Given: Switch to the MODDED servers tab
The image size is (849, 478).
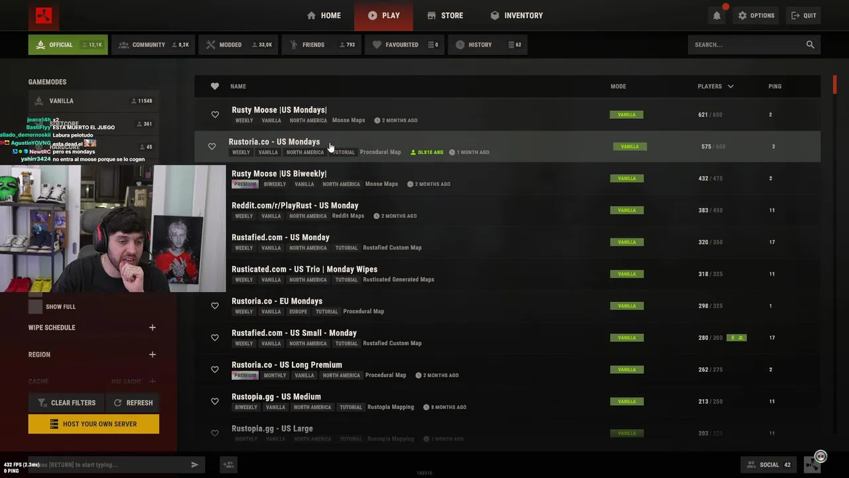Looking at the screenshot, I should coord(238,44).
